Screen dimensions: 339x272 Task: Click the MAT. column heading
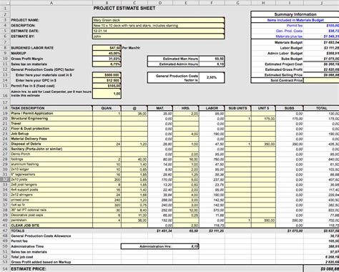(x=160, y=108)
